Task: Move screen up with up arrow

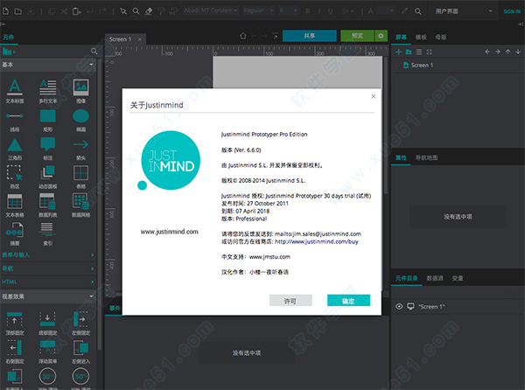Action: (507, 52)
